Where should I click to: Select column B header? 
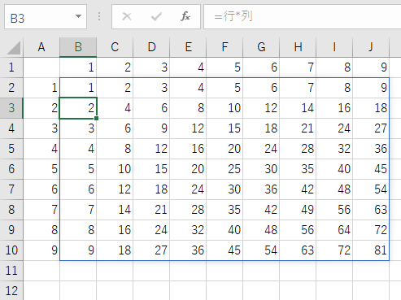[x=78, y=47]
